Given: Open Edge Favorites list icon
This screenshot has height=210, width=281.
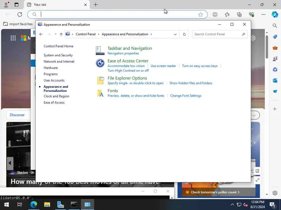Looking at the screenshot, I should click(227, 14).
